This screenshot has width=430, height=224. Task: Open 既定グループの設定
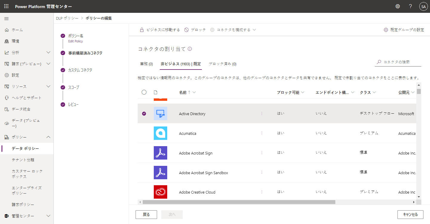coord(404,30)
